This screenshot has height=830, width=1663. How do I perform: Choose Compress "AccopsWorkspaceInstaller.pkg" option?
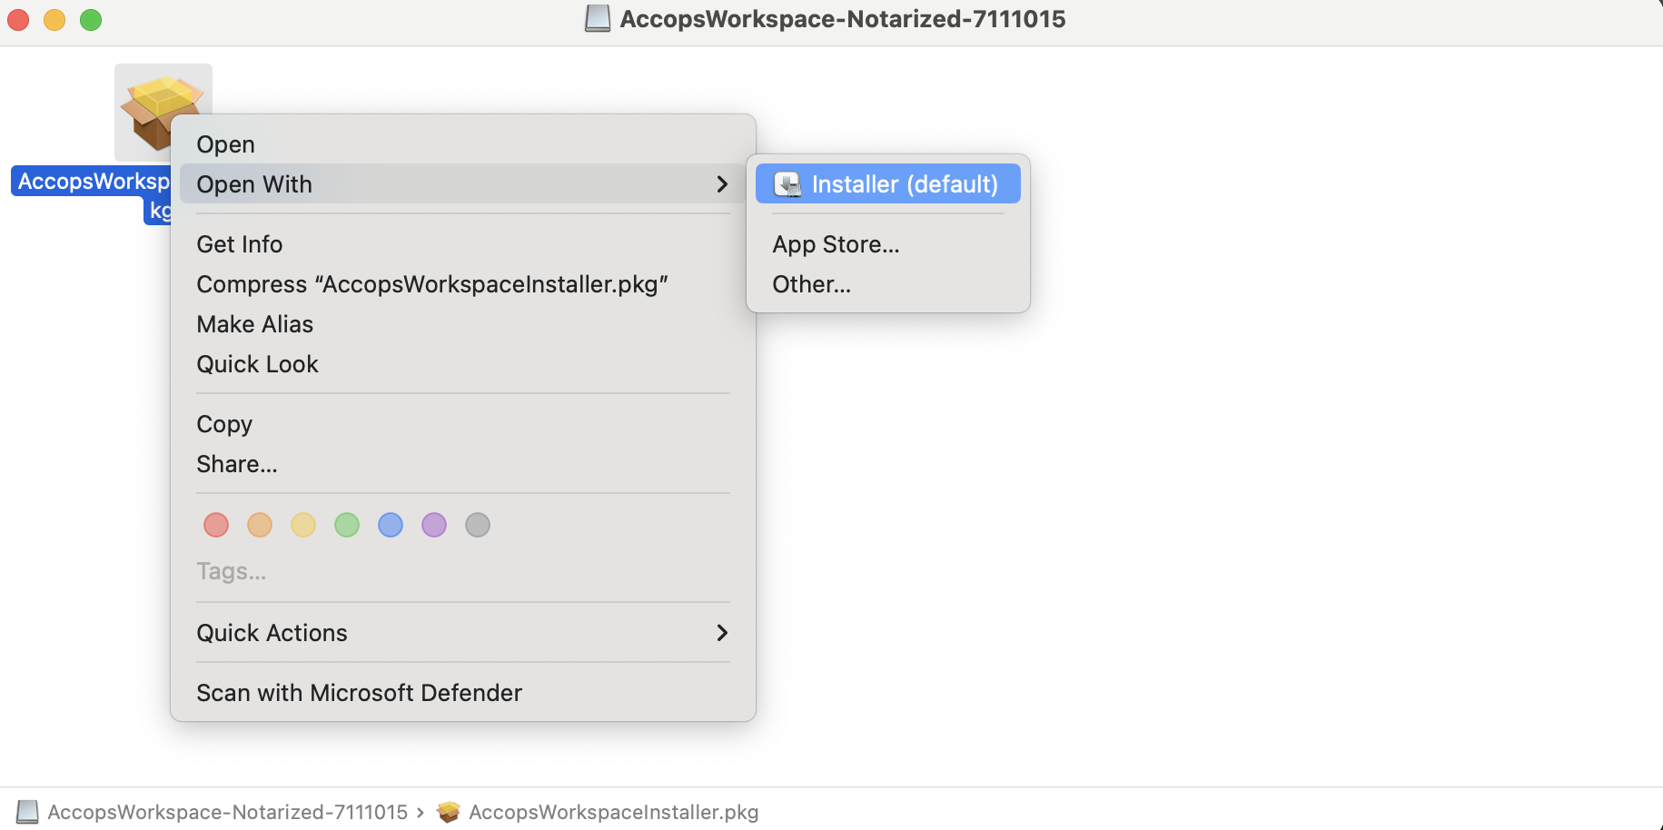pyautogui.click(x=432, y=284)
